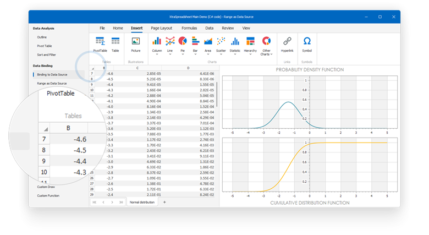Open the Column chart gallery
The image size is (429, 235).
[157, 46]
